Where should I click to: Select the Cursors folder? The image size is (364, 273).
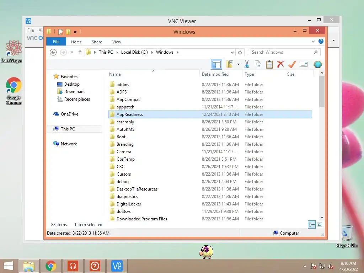point(210,174)
